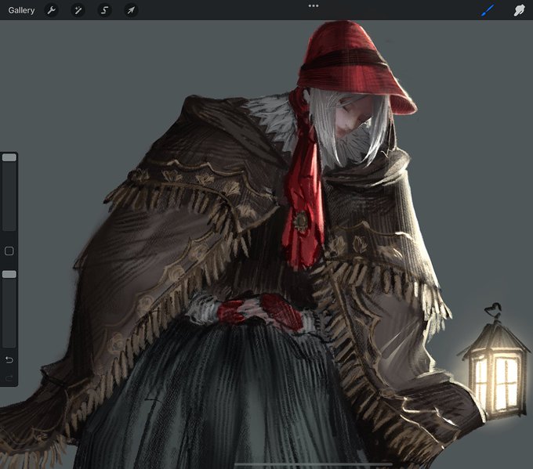Tap the square modify button on sidebar
Viewport: 533px width, 469px height.
point(9,251)
